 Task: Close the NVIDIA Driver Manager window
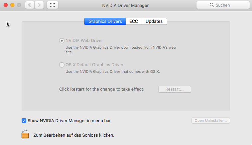click(x=6, y=5)
